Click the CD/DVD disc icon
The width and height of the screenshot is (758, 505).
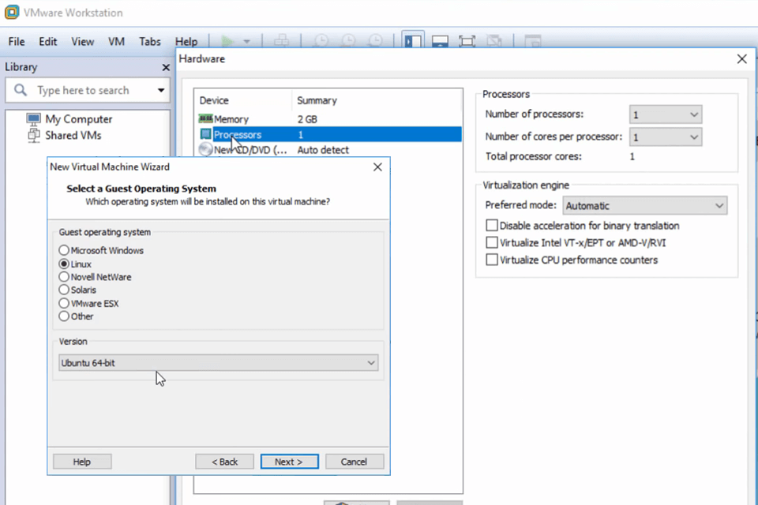pyautogui.click(x=205, y=149)
